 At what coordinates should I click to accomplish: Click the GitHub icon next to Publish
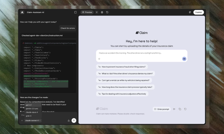[190, 12]
